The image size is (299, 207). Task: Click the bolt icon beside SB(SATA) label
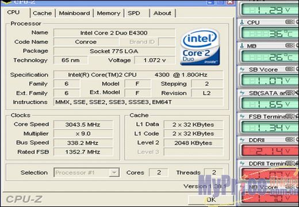(x=242, y=93)
